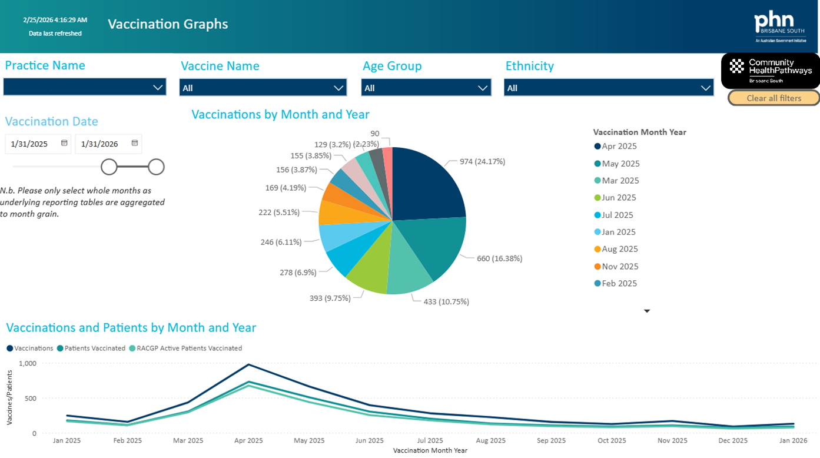Click RACGP Active Patients Vaccinated legend marker
The width and height of the screenshot is (820, 458).
click(132, 349)
